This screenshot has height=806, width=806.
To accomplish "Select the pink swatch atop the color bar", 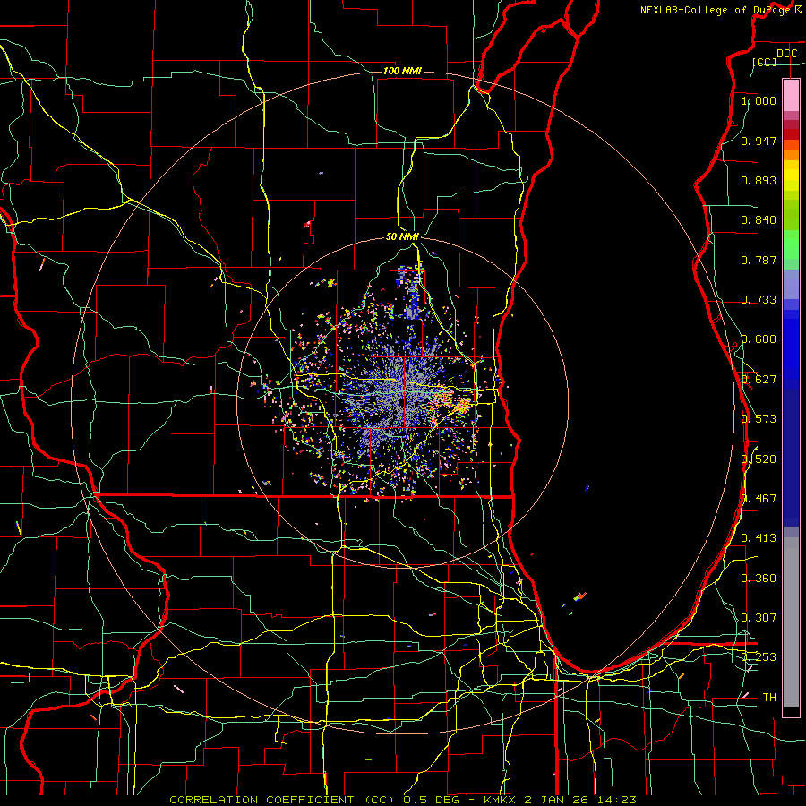I will coord(791,95).
